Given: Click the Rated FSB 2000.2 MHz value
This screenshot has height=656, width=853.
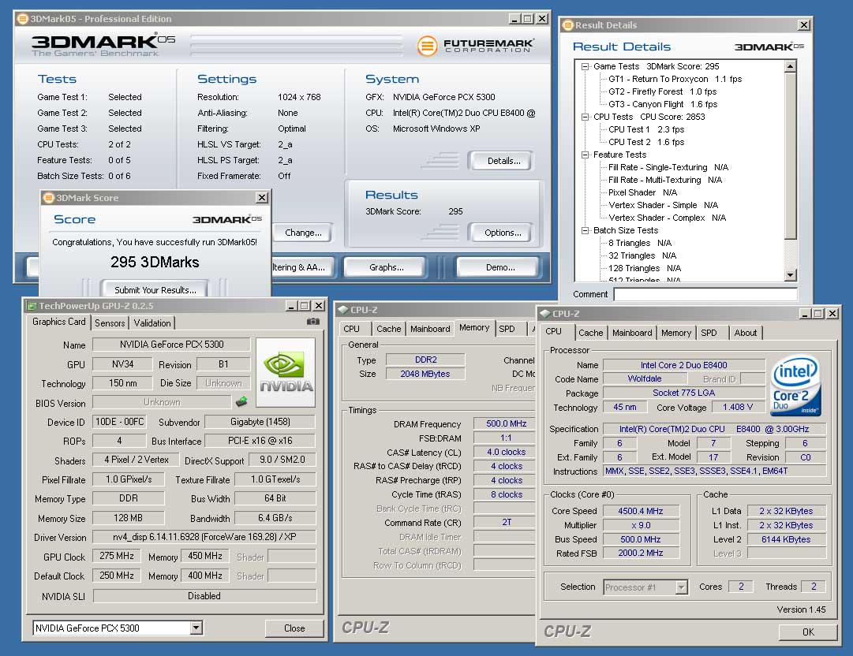Looking at the screenshot, I should pyautogui.click(x=640, y=553).
